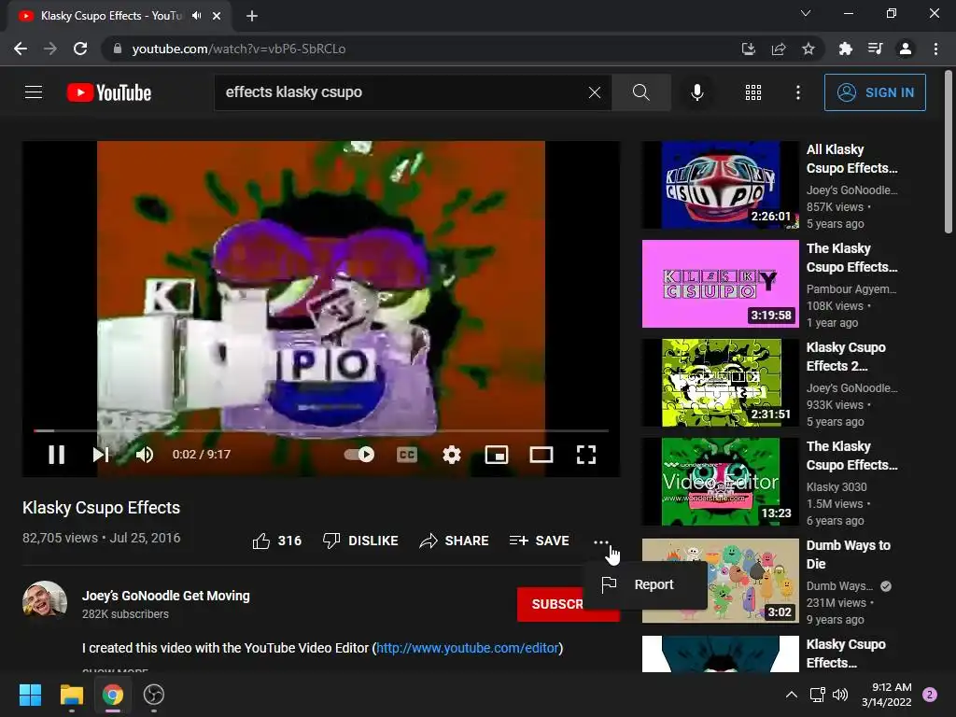The image size is (956, 717).
Task: Skip to next video
Action: pyautogui.click(x=101, y=455)
